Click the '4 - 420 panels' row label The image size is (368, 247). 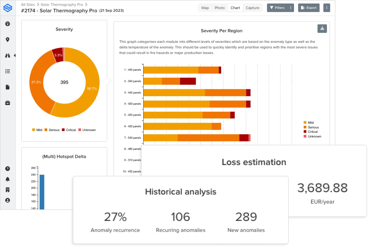coord(133,104)
